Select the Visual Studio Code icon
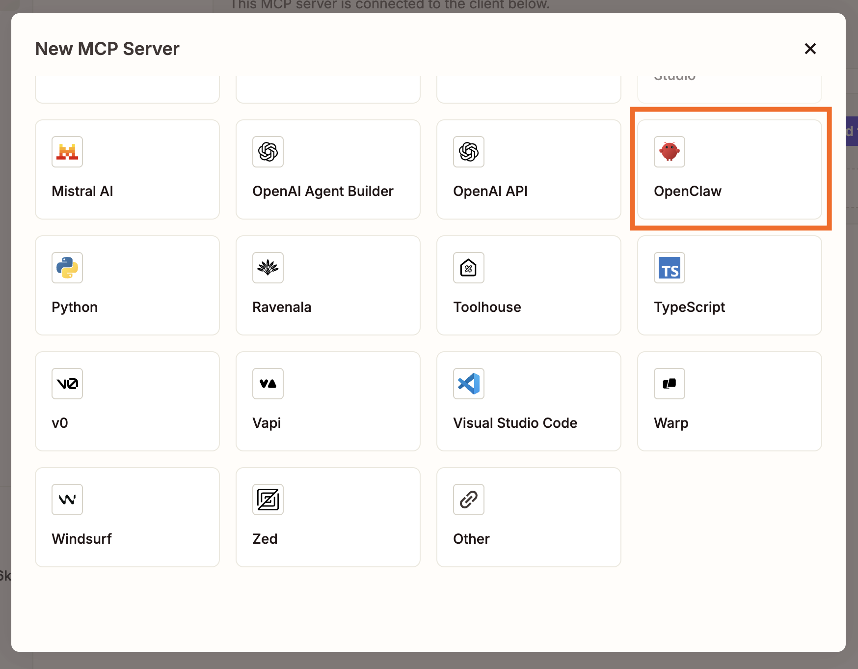The height and width of the screenshot is (669, 858). pos(468,384)
